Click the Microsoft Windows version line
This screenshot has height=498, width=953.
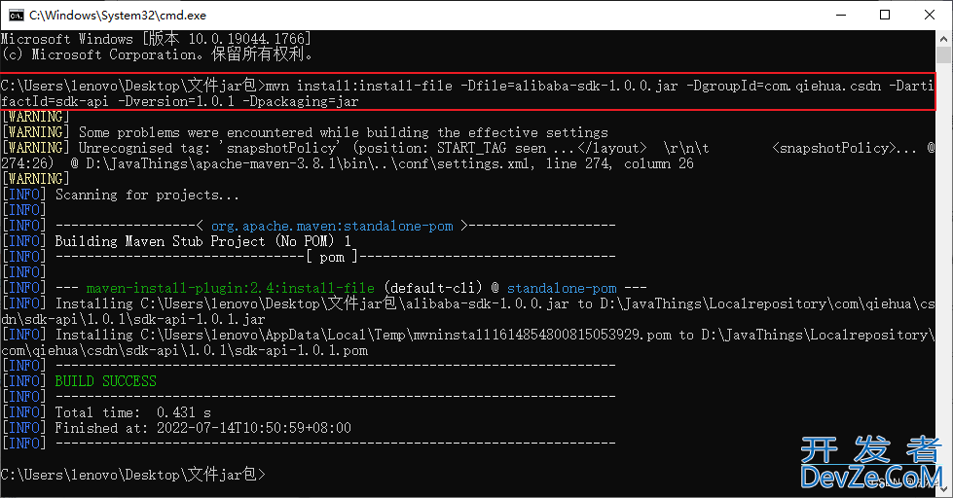pyautogui.click(x=156, y=39)
